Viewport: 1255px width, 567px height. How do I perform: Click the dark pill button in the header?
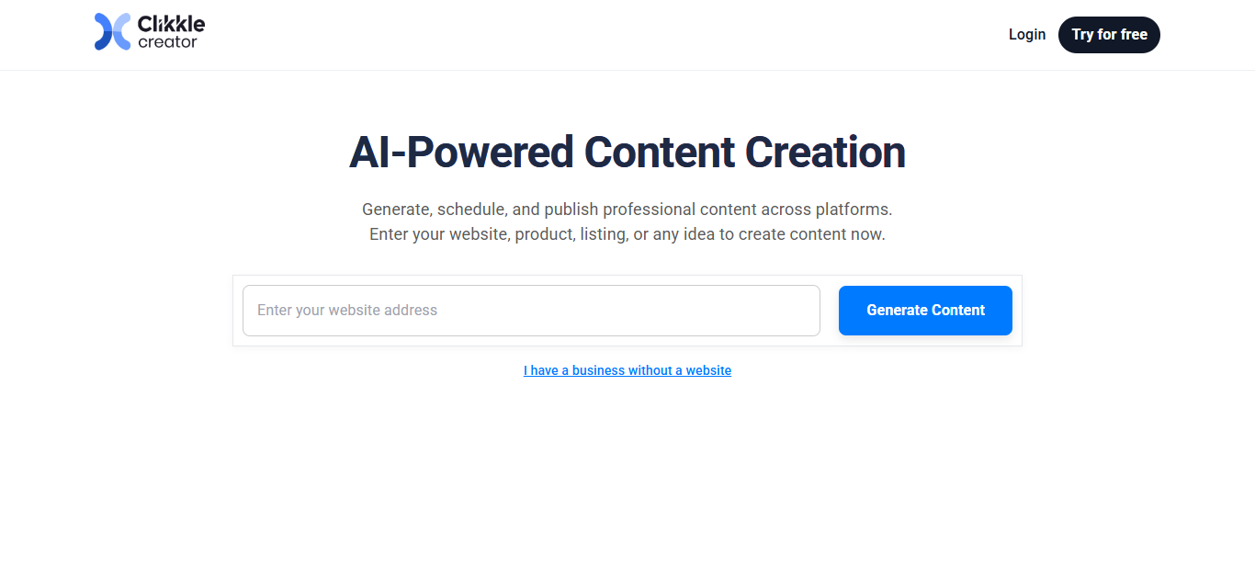coord(1109,35)
